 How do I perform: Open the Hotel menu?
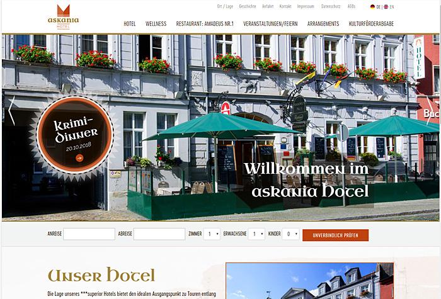tap(130, 24)
